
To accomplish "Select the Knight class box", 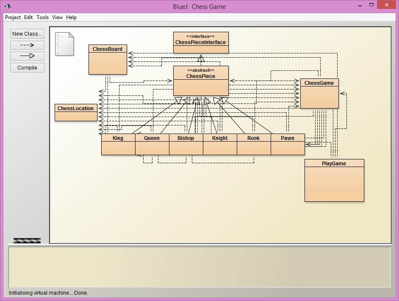I will coord(219,148).
